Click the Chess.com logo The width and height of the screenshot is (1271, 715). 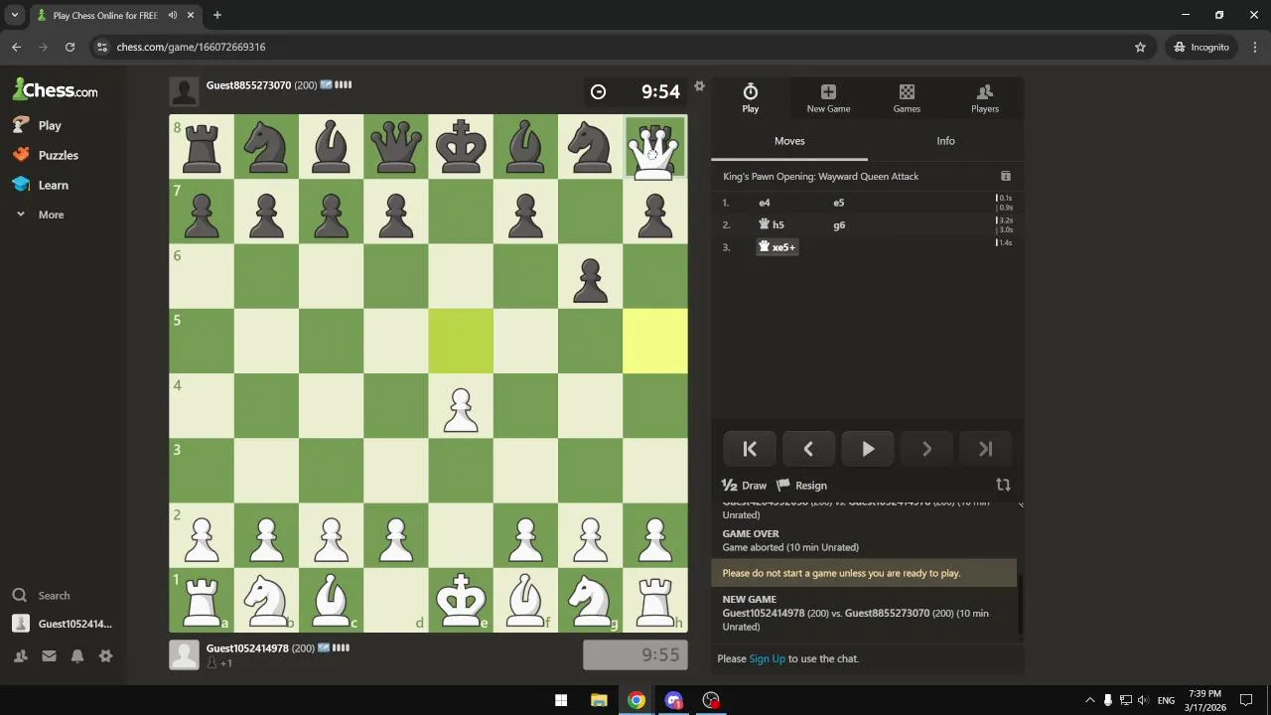[x=56, y=90]
